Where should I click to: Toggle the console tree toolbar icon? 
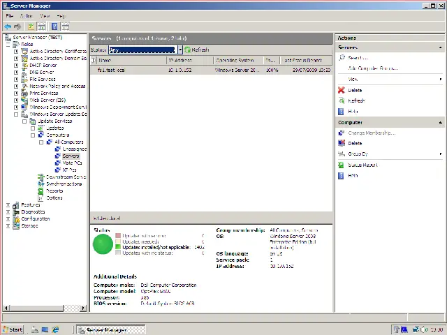[42, 27]
